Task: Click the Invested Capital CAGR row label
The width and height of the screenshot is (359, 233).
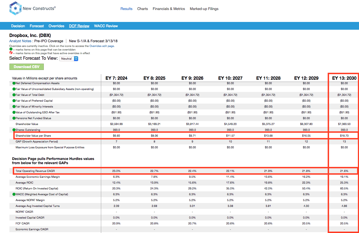Action: 30,218
